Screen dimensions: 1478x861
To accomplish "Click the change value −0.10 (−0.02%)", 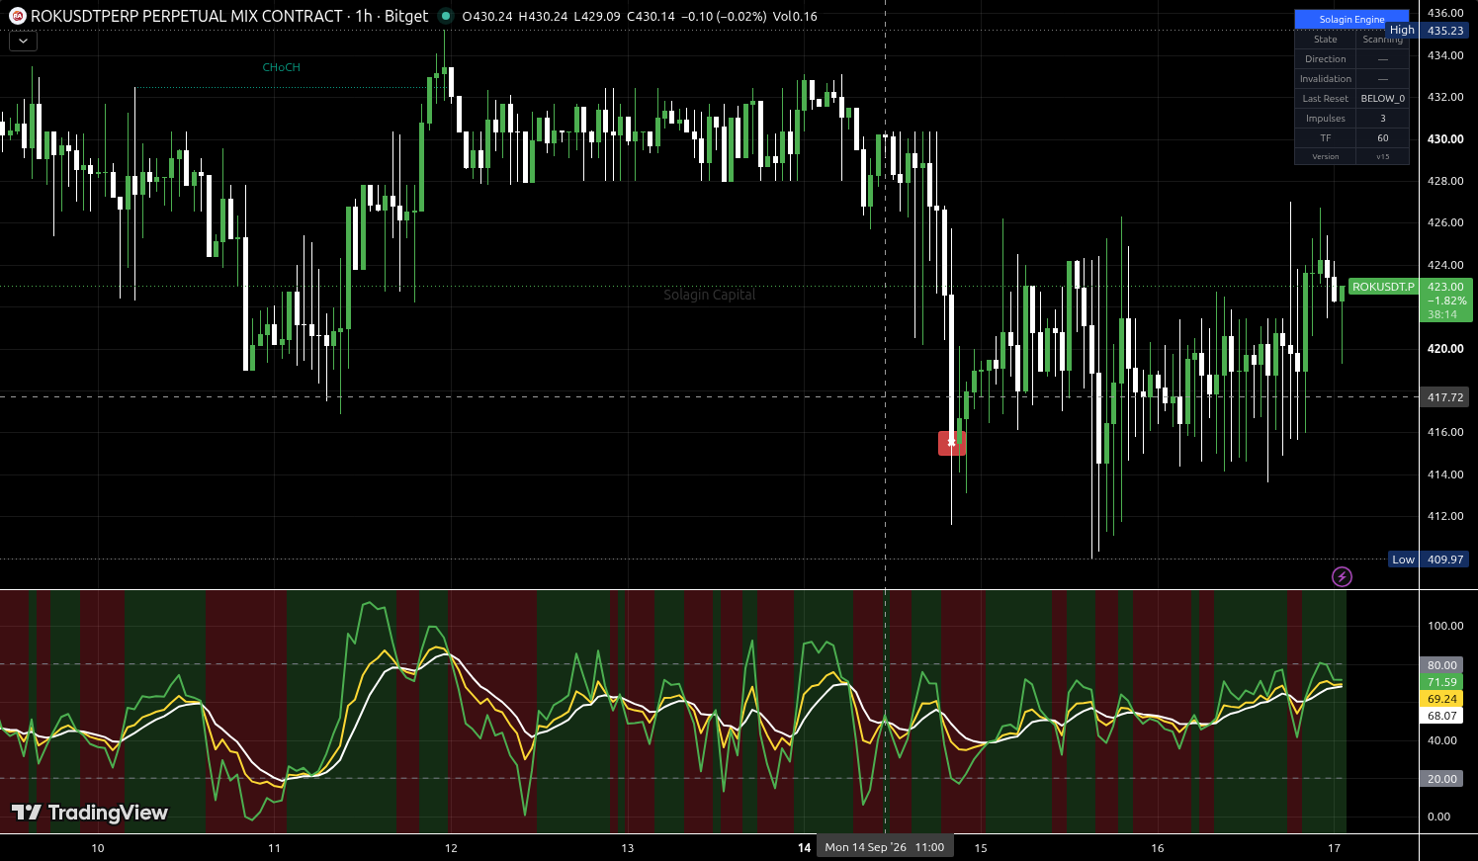I will tap(724, 16).
